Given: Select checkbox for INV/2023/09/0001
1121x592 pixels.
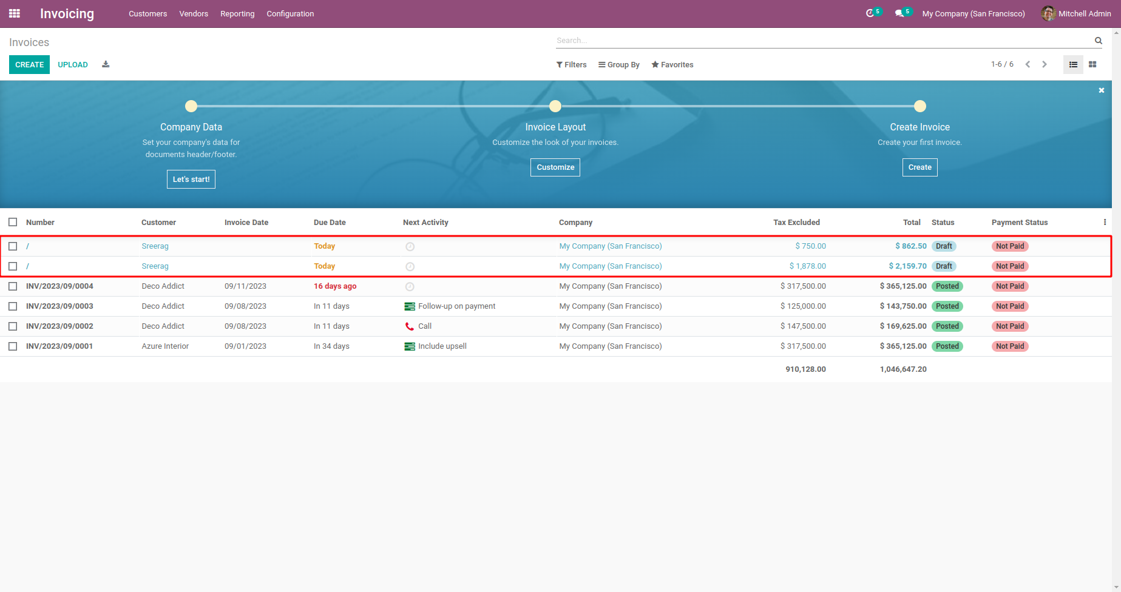Looking at the screenshot, I should (x=13, y=346).
